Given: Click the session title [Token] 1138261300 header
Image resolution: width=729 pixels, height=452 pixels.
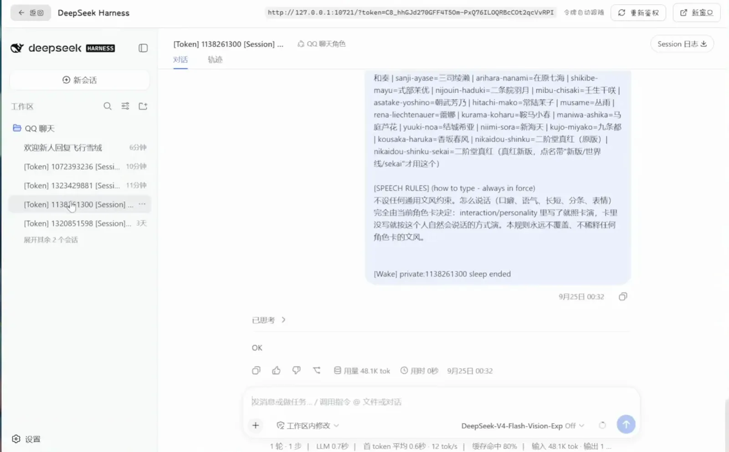Looking at the screenshot, I should pyautogui.click(x=228, y=44).
